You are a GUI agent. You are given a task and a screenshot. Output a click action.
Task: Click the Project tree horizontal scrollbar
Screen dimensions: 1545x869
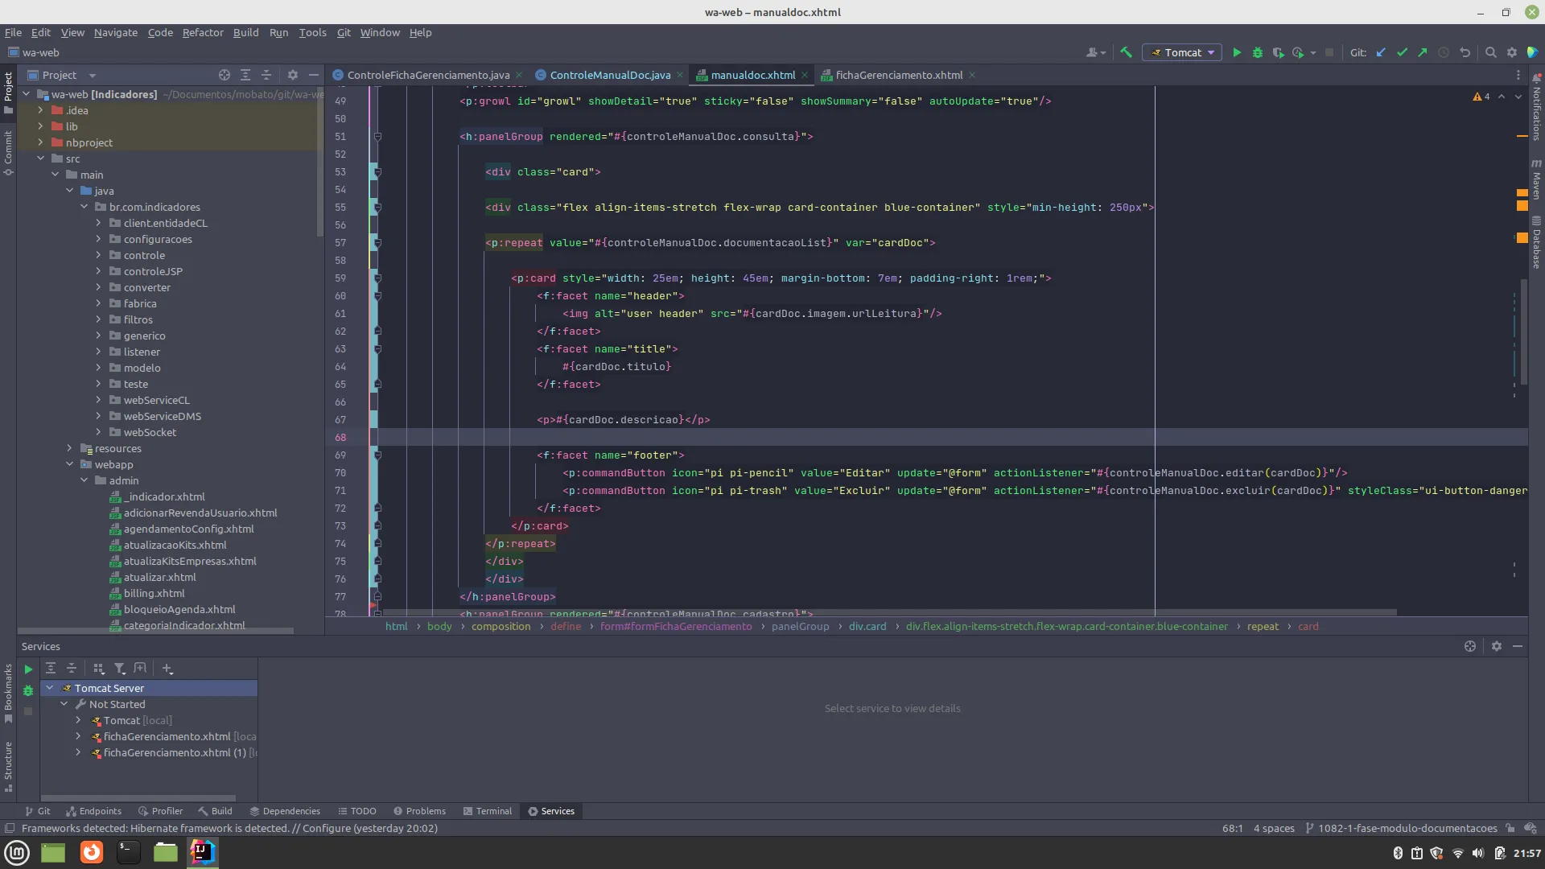[157, 632]
